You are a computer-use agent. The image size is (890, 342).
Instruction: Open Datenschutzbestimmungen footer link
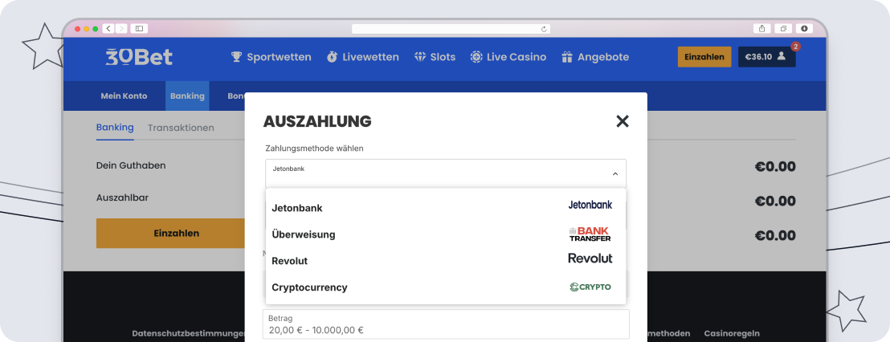pyautogui.click(x=189, y=333)
